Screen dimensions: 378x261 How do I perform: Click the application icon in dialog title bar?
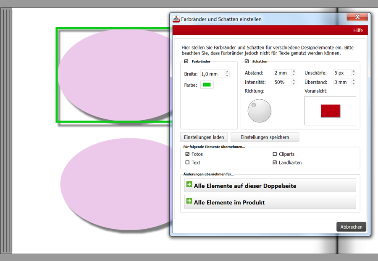click(176, 19)
